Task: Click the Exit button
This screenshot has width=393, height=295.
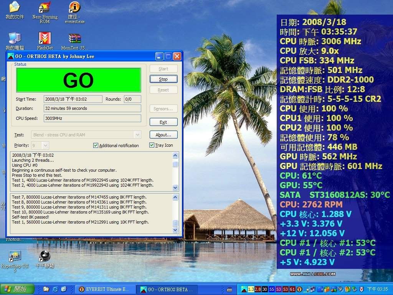Action: tap(163, 122)
